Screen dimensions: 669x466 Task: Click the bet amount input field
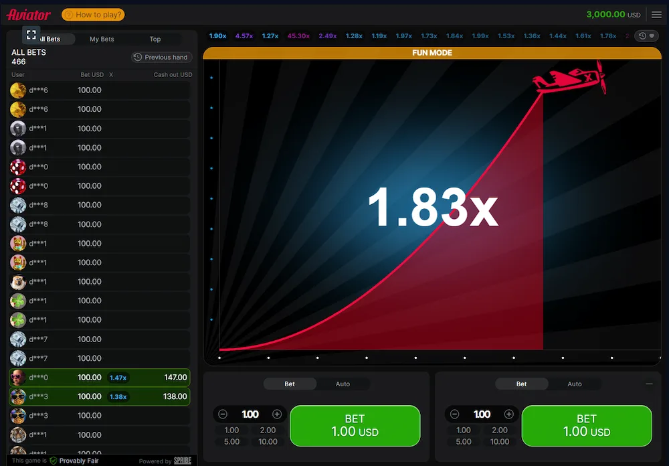tap(250, 414)
